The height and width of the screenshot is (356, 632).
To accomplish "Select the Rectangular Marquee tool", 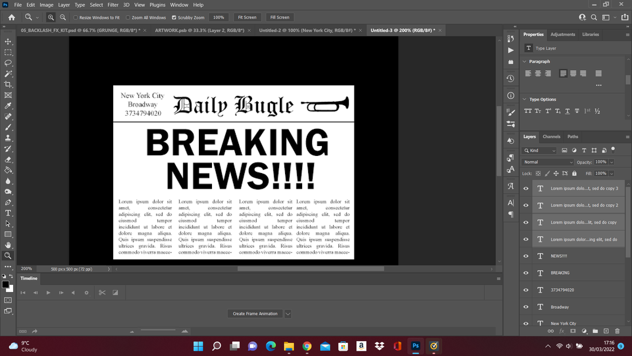I will tap(8, 52).
